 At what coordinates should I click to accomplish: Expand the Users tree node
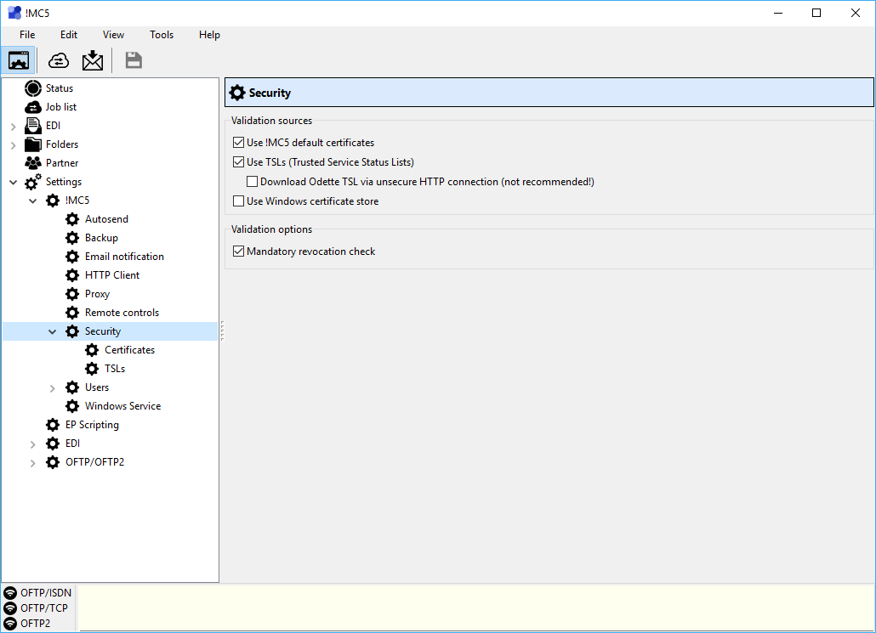(x=53, y=388)
